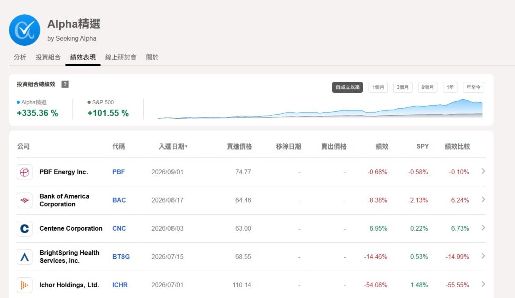Click the BrightSpring Health Services logo
Image resolution: width=515 pixels, height=298 pixels.
[x=24, y=257]
